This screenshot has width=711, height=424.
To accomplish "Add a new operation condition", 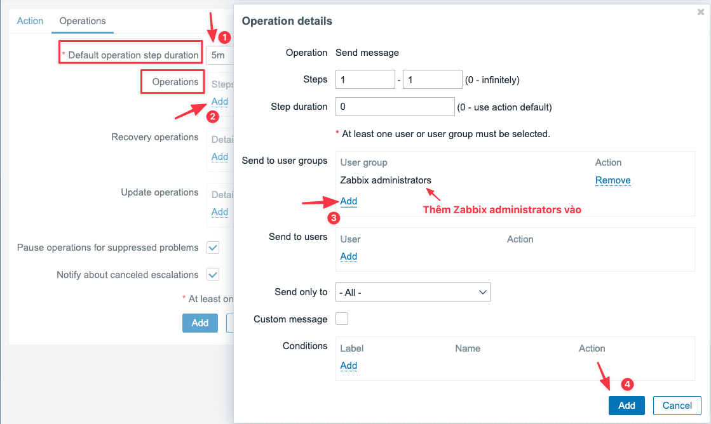I will coord(348,366).
